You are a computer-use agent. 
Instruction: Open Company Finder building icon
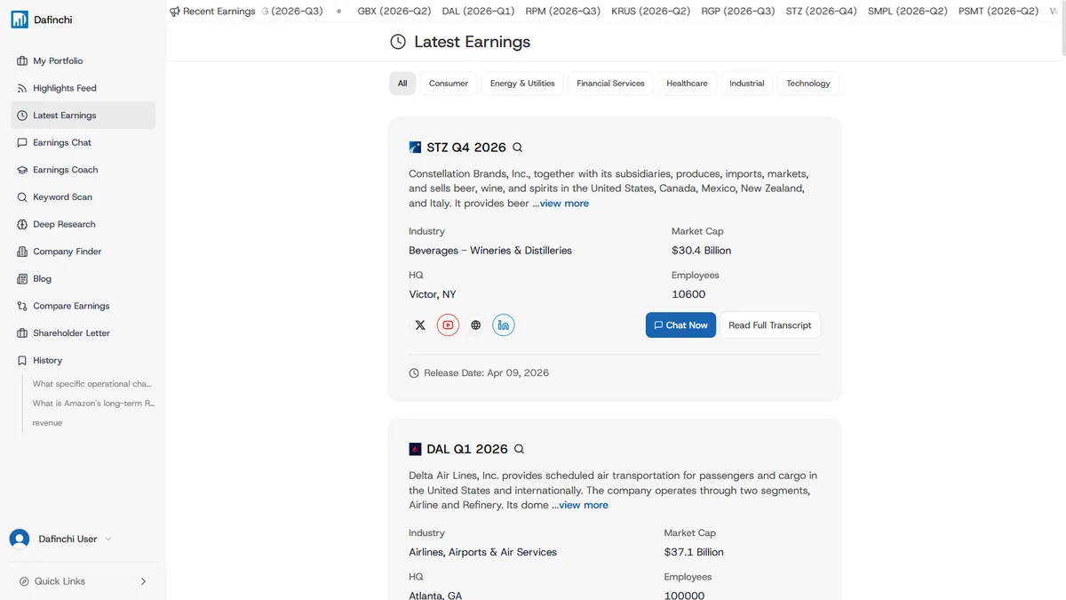click(22, 252)
